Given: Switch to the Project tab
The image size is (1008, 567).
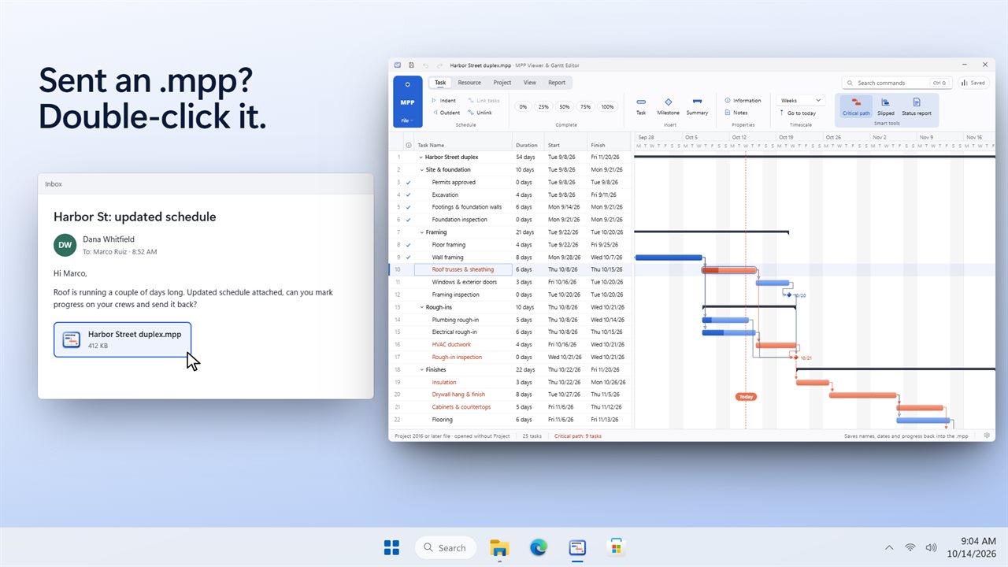Looking at the screenshot, I should pos(502,83).
